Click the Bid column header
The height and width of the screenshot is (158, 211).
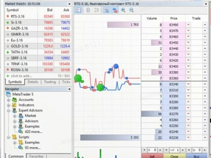tap(50, 10)
